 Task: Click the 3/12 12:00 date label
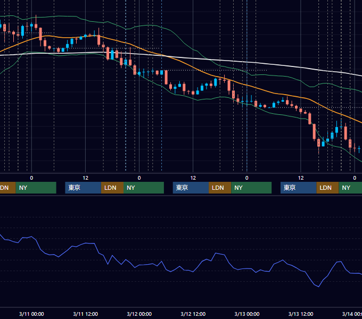tap(193, 314)
